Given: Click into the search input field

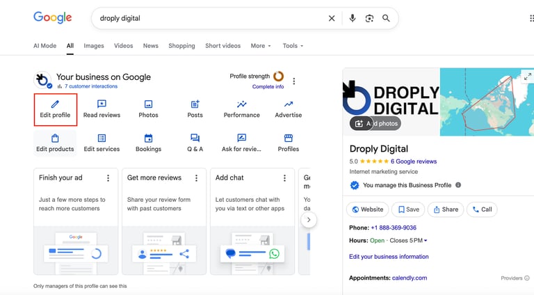Looking at the screenshot, I should point(211,18).
